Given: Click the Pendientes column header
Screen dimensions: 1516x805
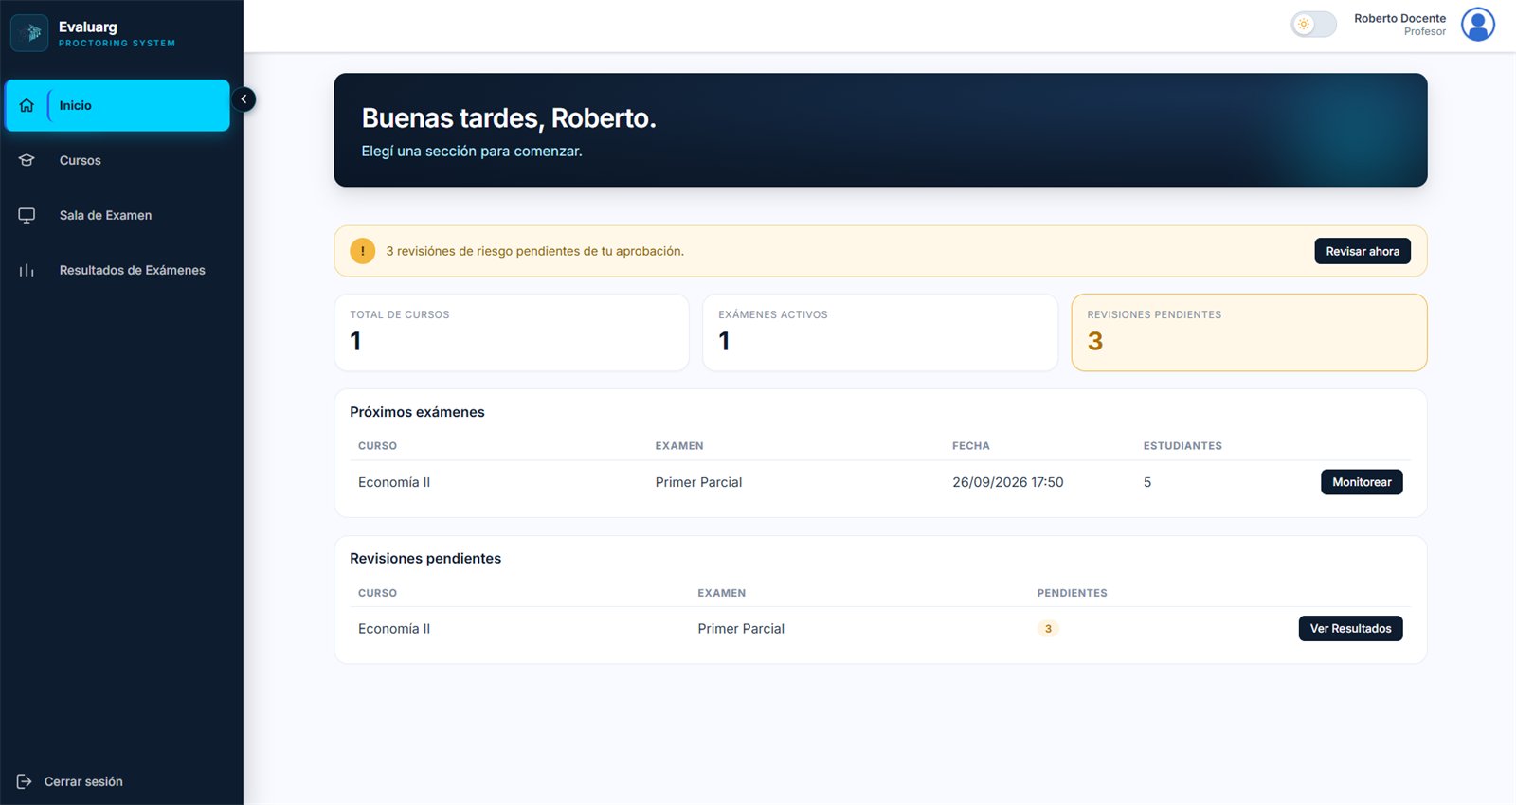Looking at the screenshot, I should click(1072, 593).
